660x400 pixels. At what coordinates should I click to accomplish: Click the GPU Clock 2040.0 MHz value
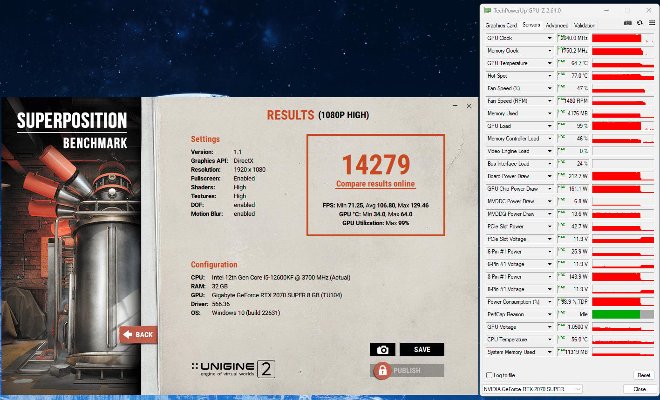coord(573,38)
